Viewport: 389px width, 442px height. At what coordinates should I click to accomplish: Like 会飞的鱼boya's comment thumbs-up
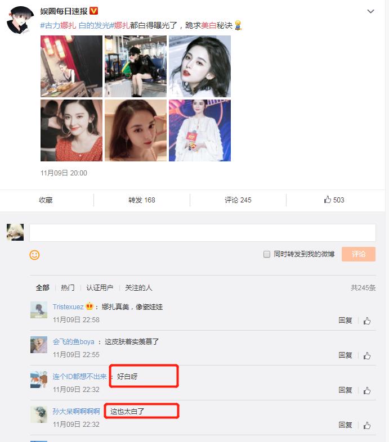pos(367,355)
